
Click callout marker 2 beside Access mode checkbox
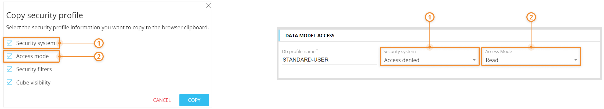tap(99, 56)
